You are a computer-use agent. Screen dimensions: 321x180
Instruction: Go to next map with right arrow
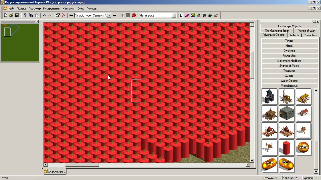click(115, 15)
